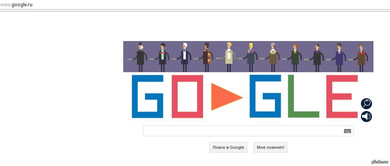Select the seventh Doctor wearing a white hat
This screenshot has width=390, height=166.
tap(273, 57)
